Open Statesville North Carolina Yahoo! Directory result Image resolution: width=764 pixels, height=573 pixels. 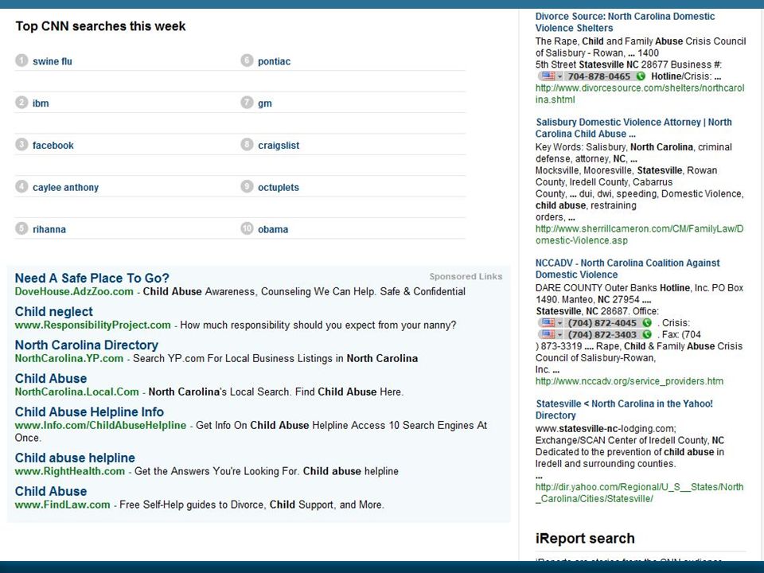click(624, 409)
